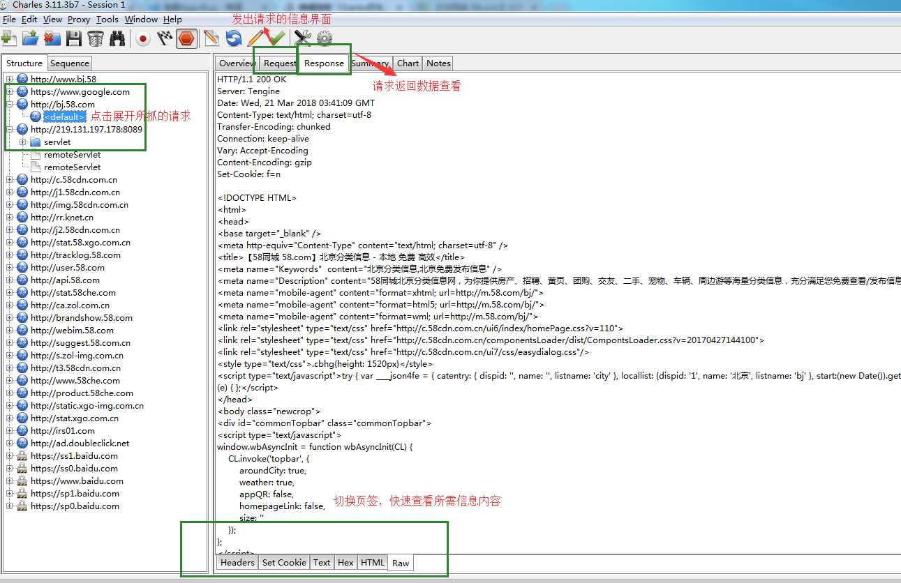Expand the http://webim.58.com node
Viewport: 901px width, 583px height.
(x=10, y=331)
